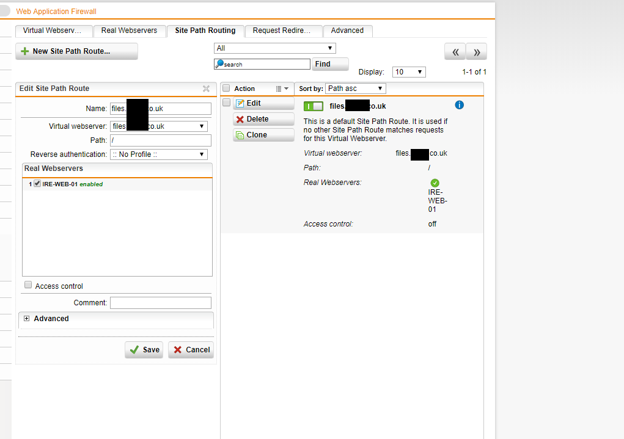
Task: Clone the site path route
Action: point(263,135)
